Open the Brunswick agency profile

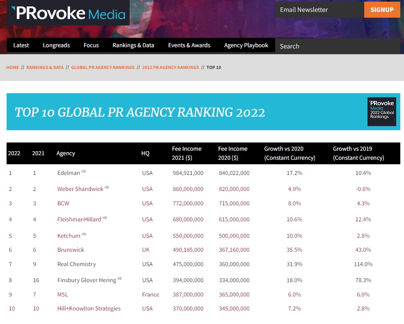point(71,250)
